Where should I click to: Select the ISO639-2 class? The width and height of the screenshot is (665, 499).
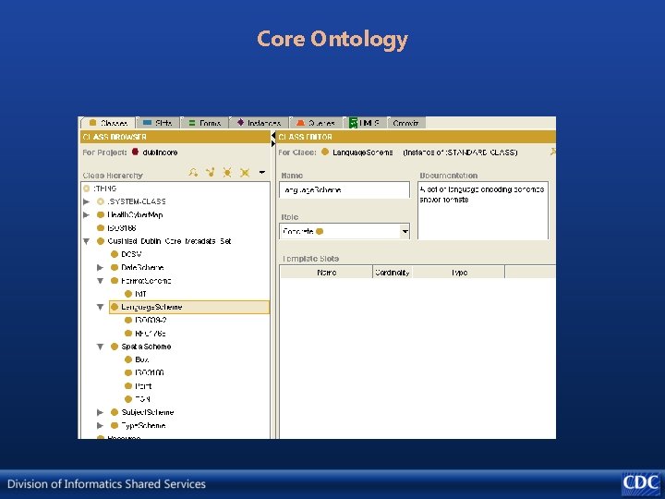pos(146,320)
